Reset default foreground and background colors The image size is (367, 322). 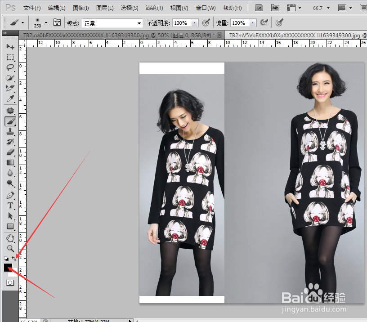6,259
